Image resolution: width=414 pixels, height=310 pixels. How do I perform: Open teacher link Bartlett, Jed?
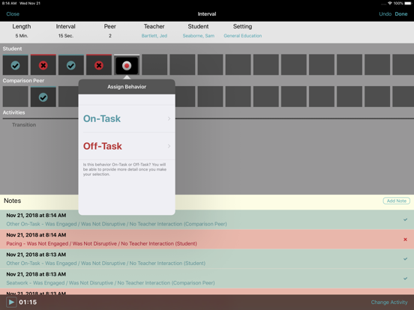pos(154,36)
